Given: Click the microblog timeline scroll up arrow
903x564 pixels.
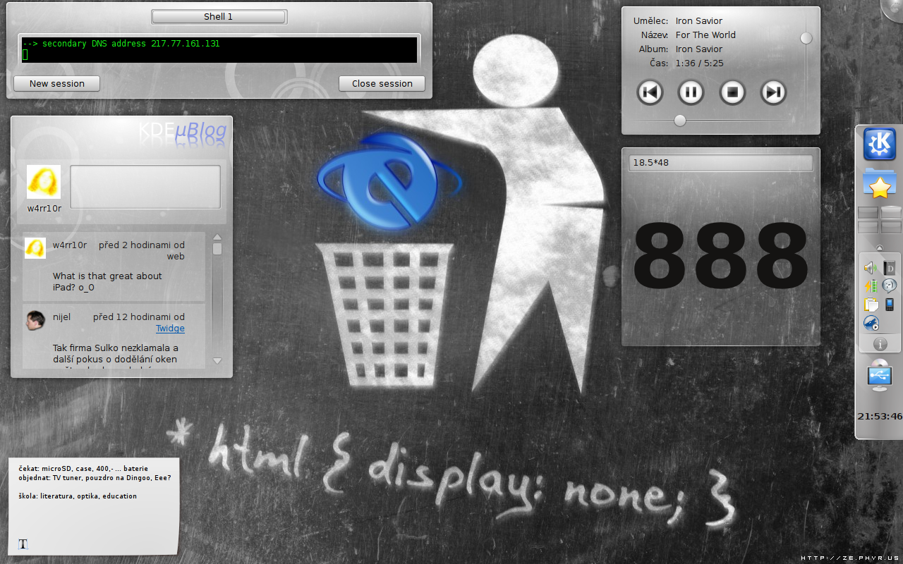Looking at the screenshot, I should coord(217,238).
